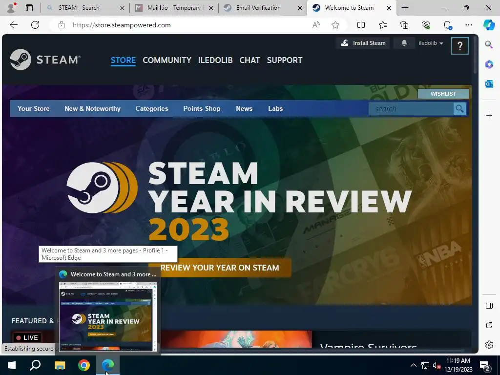Activate Read aloud icon in address bar

pyautogui.click(x=316, y=25)
